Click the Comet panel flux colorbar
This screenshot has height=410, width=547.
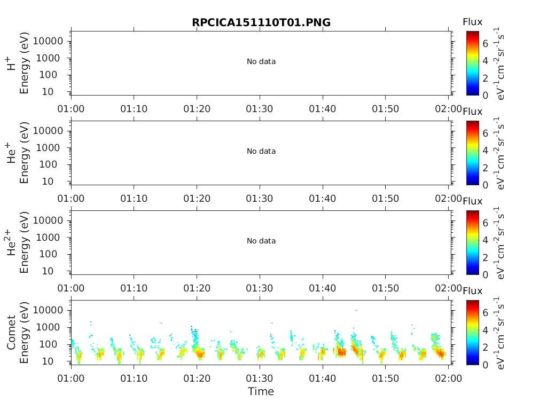[x=473, y=333]
